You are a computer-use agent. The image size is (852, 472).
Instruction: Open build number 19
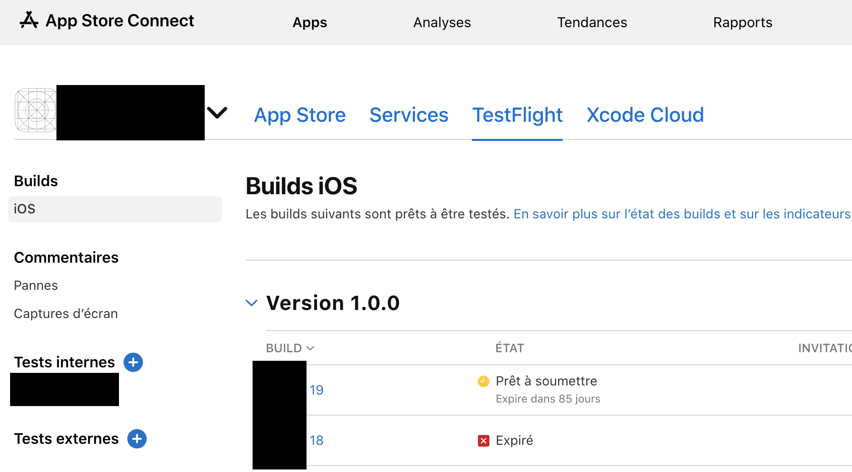click(x=317, y=390)
